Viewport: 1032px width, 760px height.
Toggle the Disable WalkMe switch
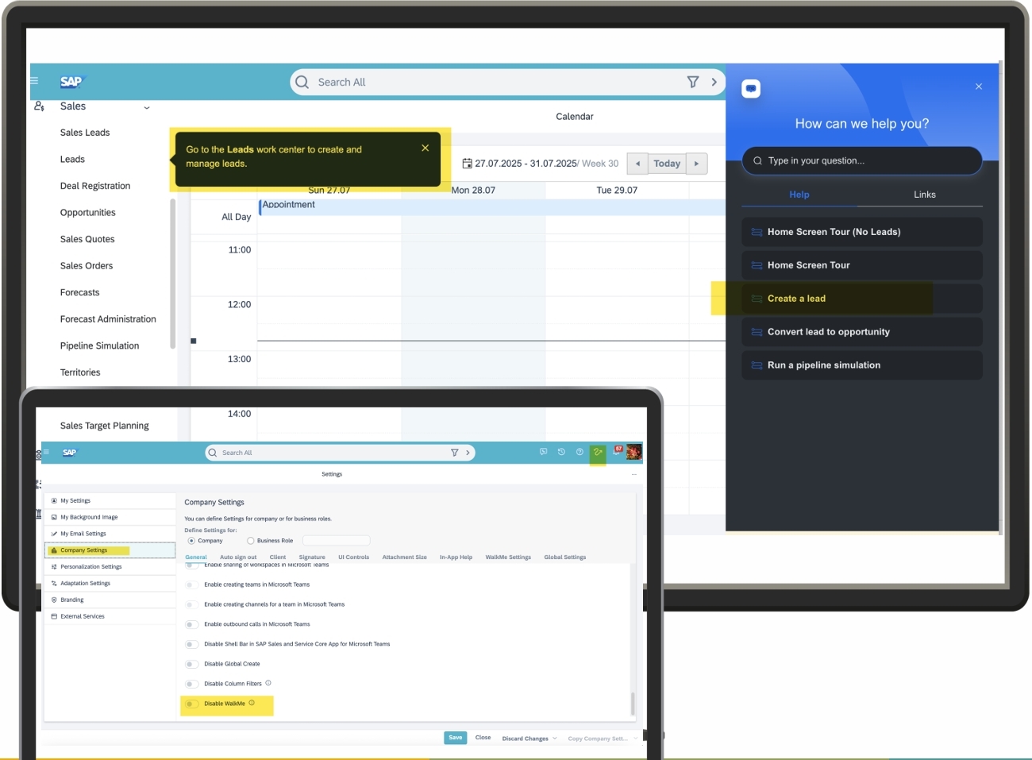(x=191, y=704)
